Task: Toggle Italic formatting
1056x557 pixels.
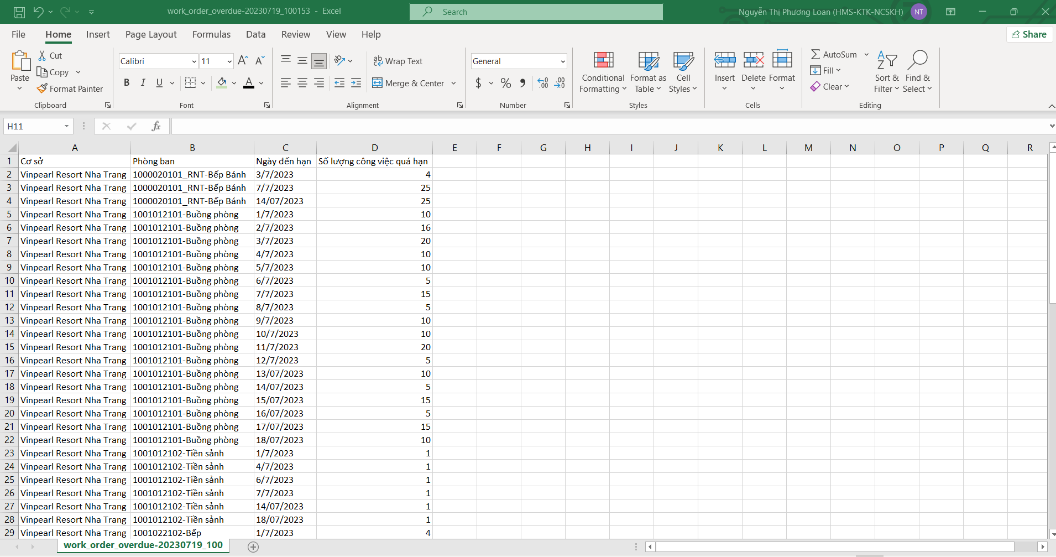Action: pos(143,83)
